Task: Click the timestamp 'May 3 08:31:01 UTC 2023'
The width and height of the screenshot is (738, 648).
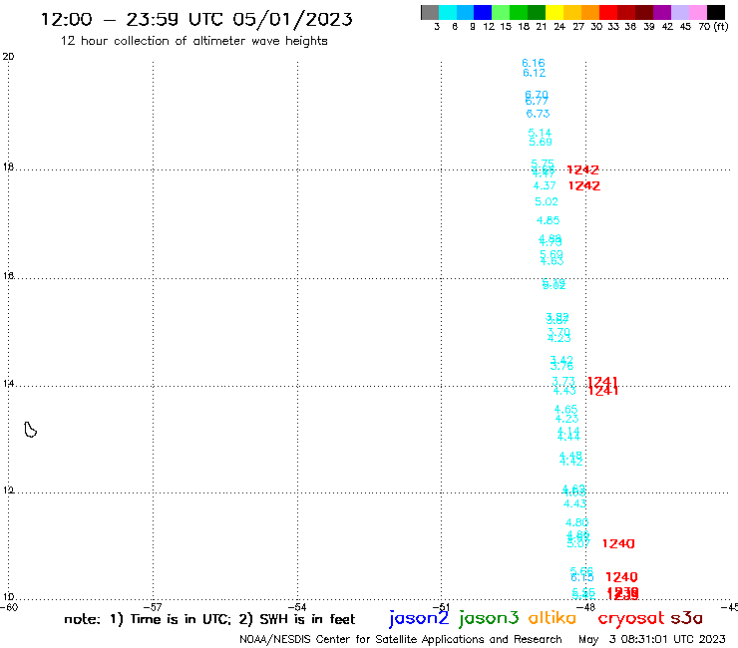Action: [x=652, y=639]
